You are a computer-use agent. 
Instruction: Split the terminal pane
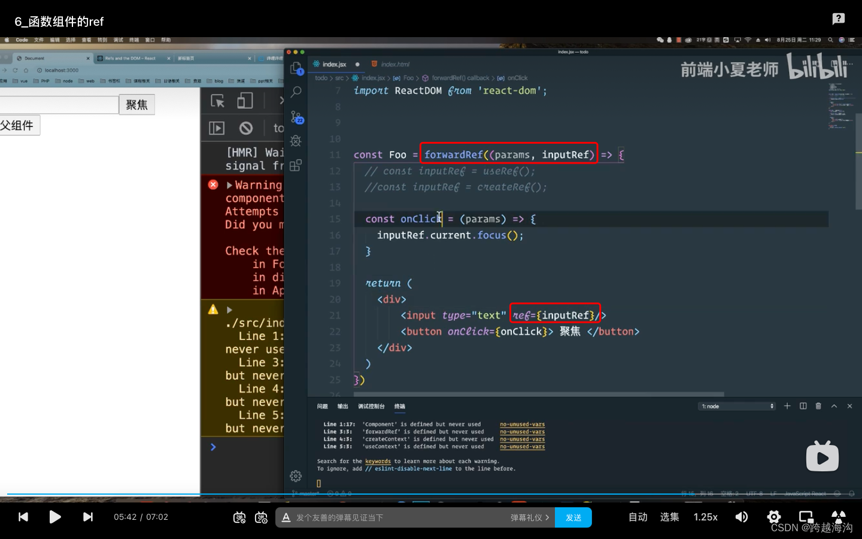click(x=803, y=406)
